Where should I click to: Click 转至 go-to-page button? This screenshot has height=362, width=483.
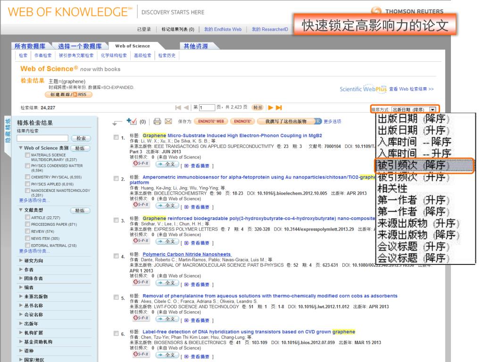tap(258, 107)
